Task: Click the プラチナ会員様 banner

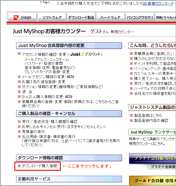Action: click(x=153, y=159)
